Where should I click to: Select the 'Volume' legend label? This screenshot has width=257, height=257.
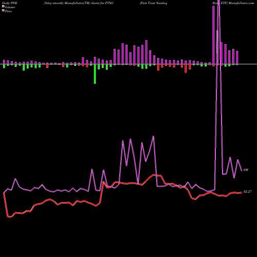pyautogui.click(x=10, y=7)
